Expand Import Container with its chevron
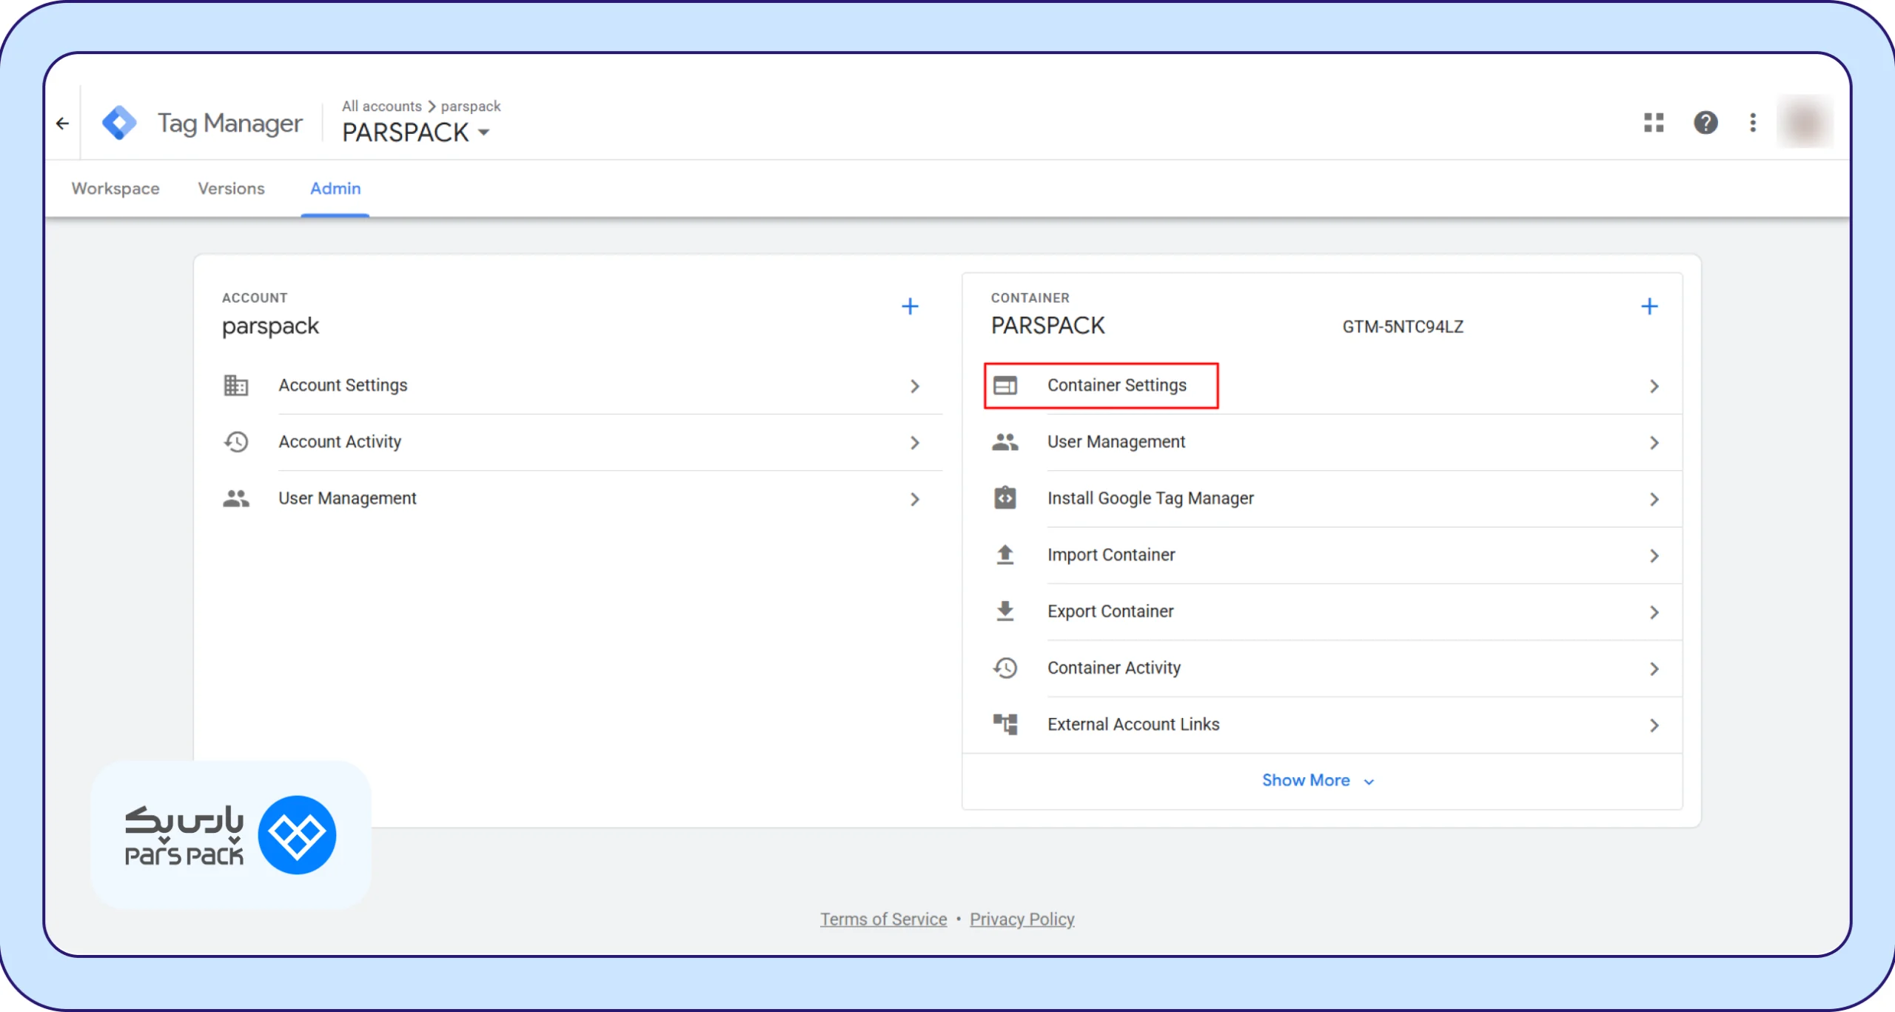This screenshot has width=1895, height=1012. [x=1654, y=556]
